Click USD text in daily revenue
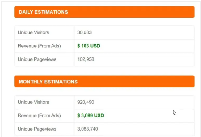 click(95, 46)
